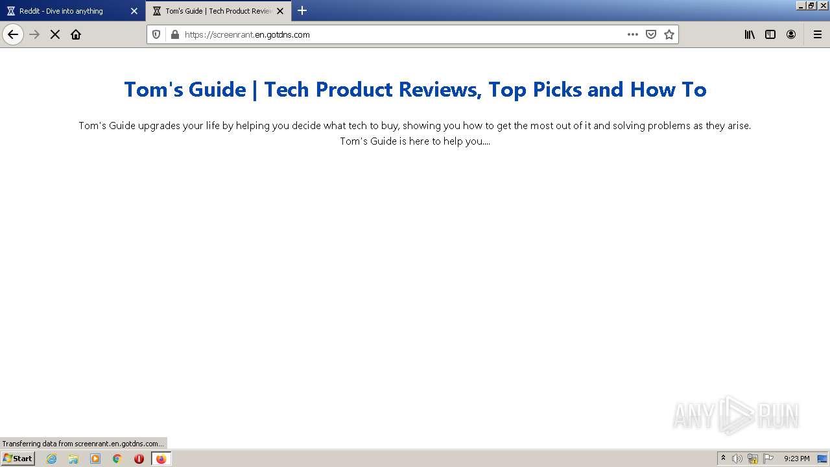Open tracking protection shield icon
830x467 pixels.
click(156, 34)
